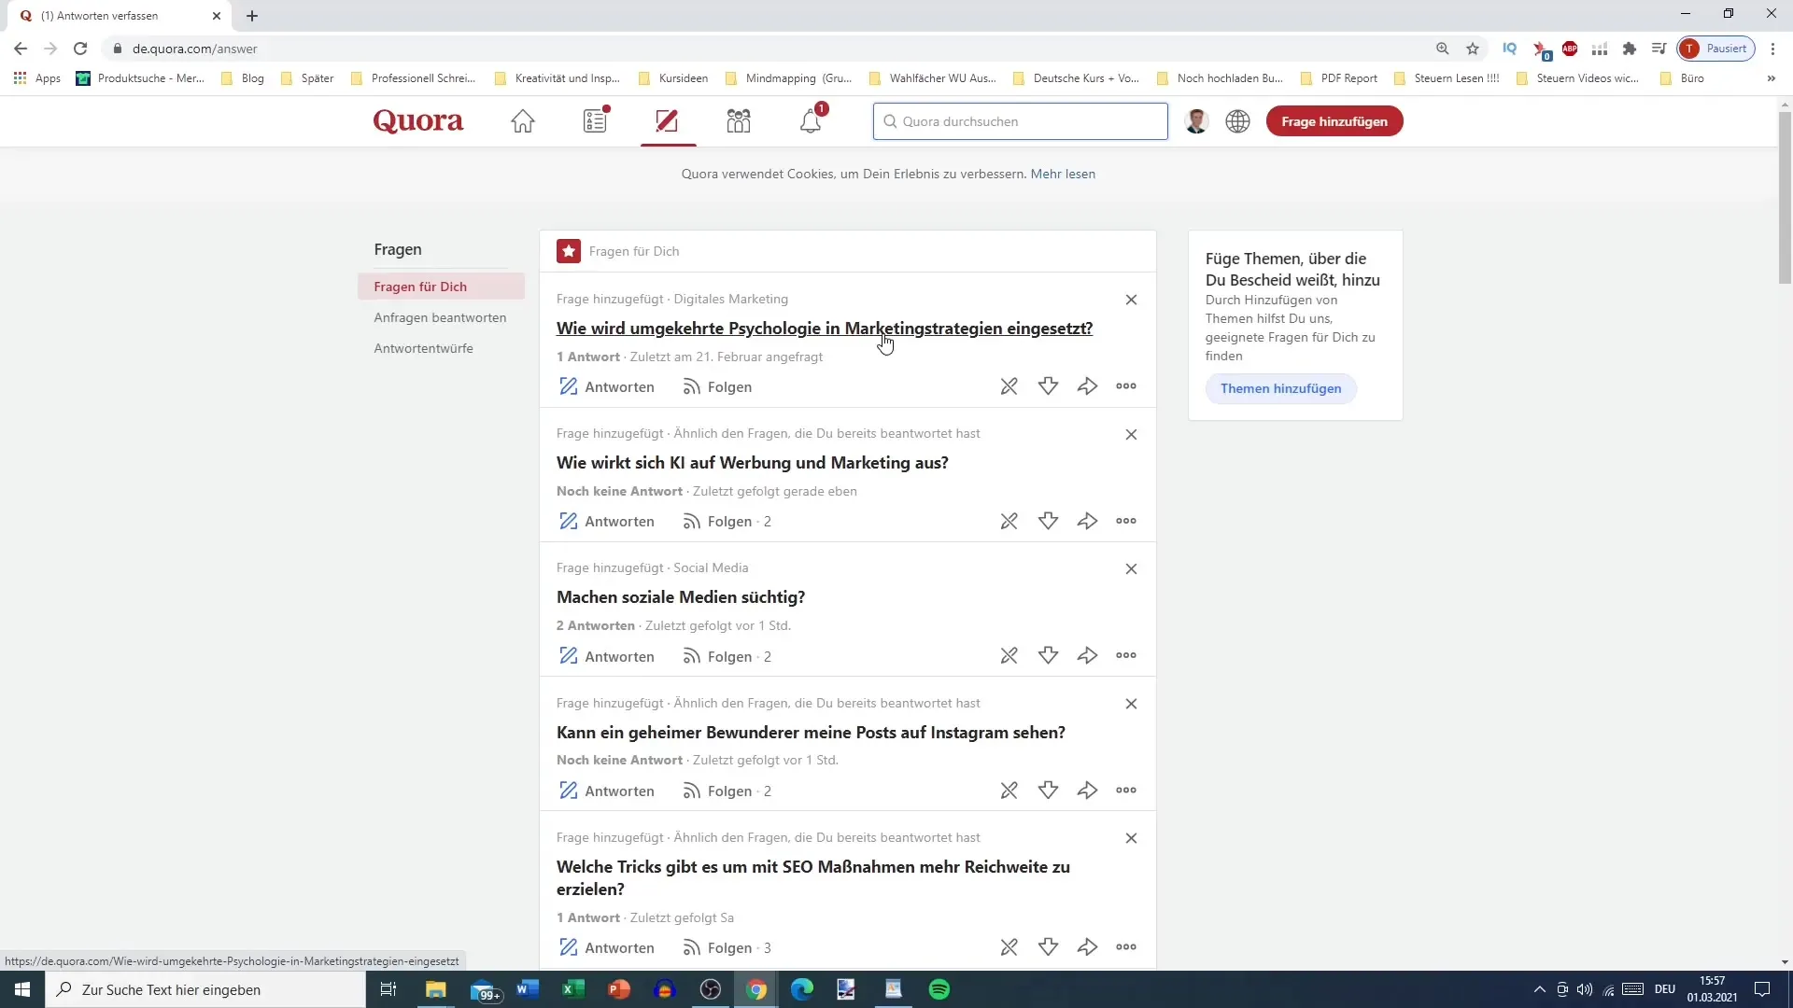The height and width of the screenshot is (1008, 1793).
Task: Open more options for umgekehrte Psychologie question
Action: tap(1126, 386)
